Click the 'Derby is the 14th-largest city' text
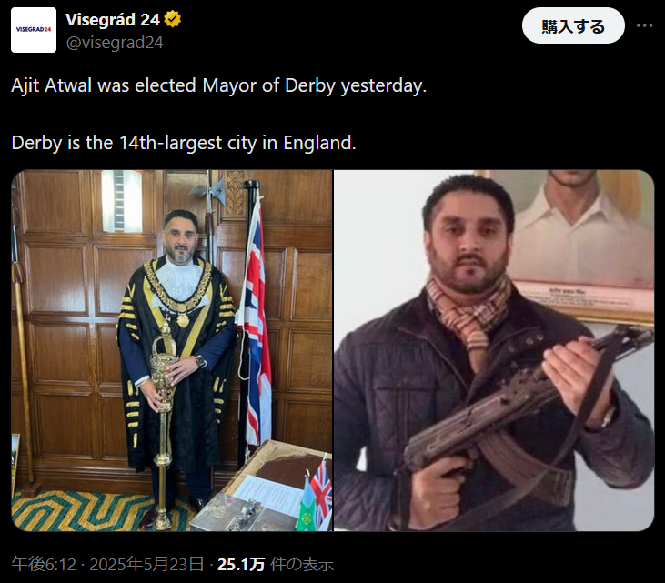 184,143
